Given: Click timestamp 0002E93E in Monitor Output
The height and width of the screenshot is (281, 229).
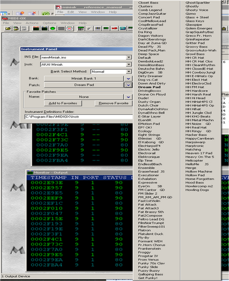Looking at the screenshot, I should pos(47,183).
